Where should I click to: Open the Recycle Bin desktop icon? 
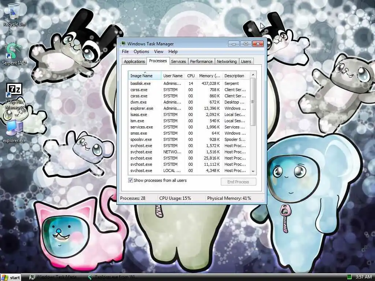(x=14, y=15)
